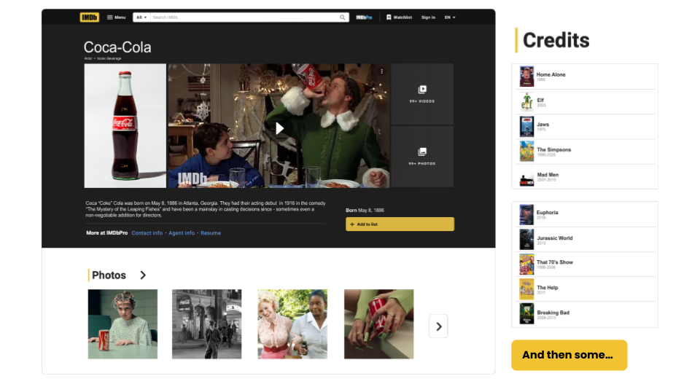This screenshot has height=384, width=700.
Task: Click the Search IMDb input field
Action: [x=245, y=17]
